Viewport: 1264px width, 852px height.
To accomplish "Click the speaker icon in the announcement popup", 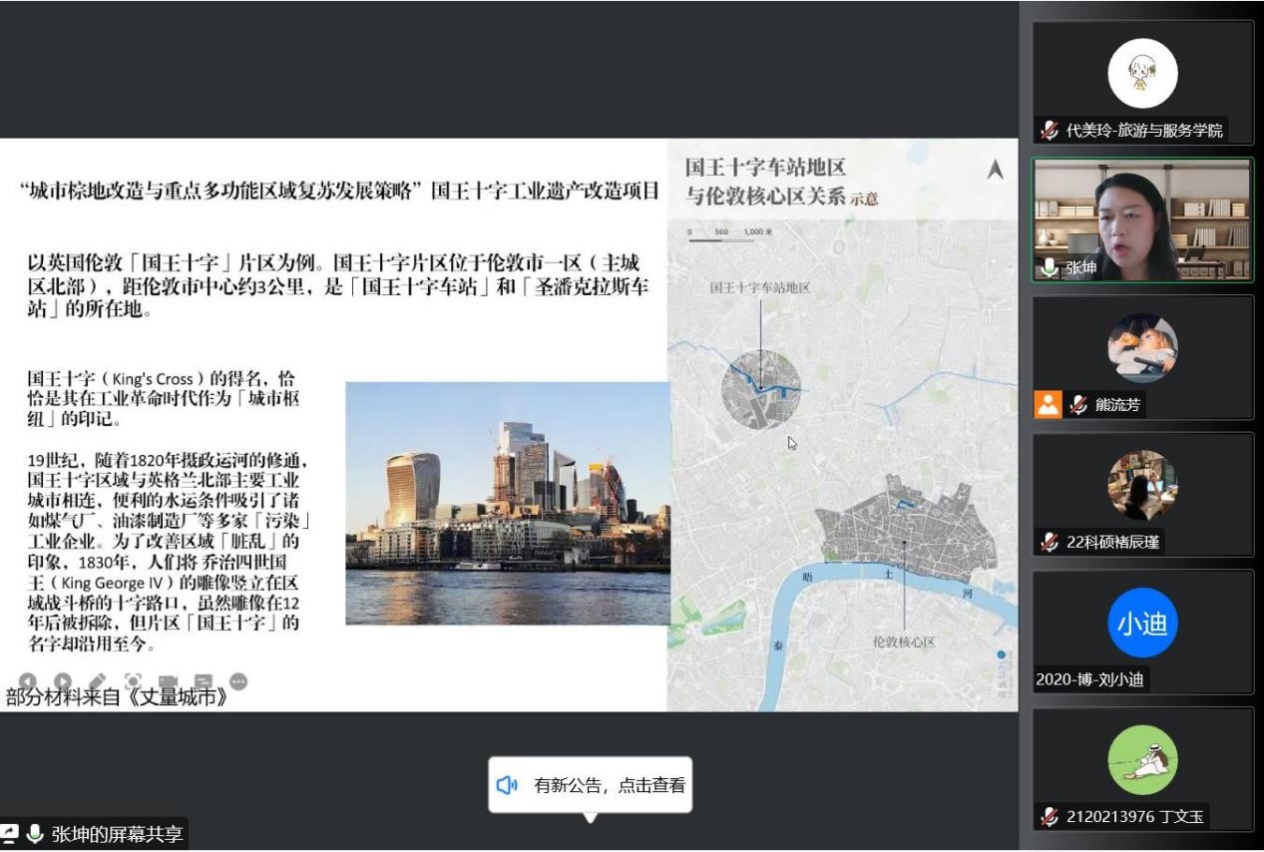I will 508,785.
